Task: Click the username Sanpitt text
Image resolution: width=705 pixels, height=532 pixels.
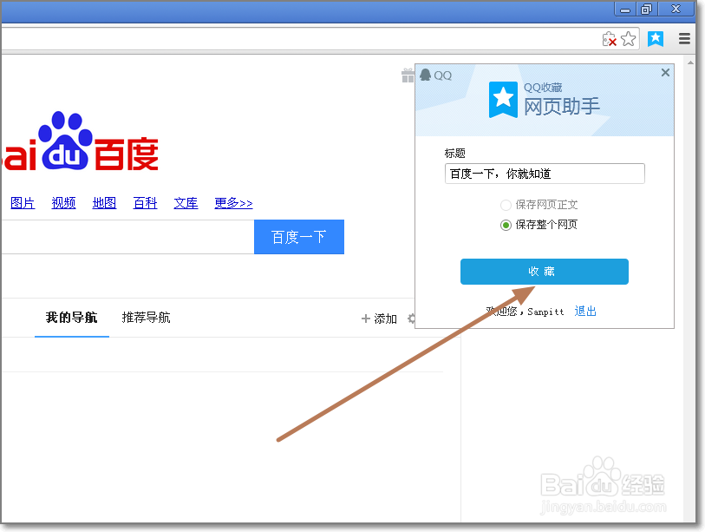Action: [545, 312]
